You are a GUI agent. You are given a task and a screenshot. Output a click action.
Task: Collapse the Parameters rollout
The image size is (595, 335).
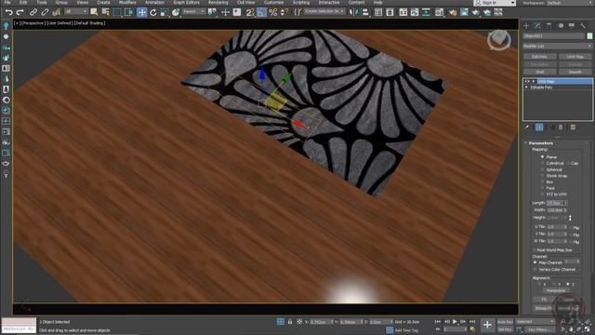(540, 143)
